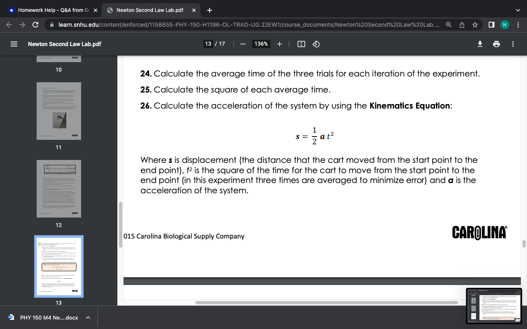This screenshot has height=329, width=527.
Task: Open the share icon next to the address bar
Action: (462, 24)
